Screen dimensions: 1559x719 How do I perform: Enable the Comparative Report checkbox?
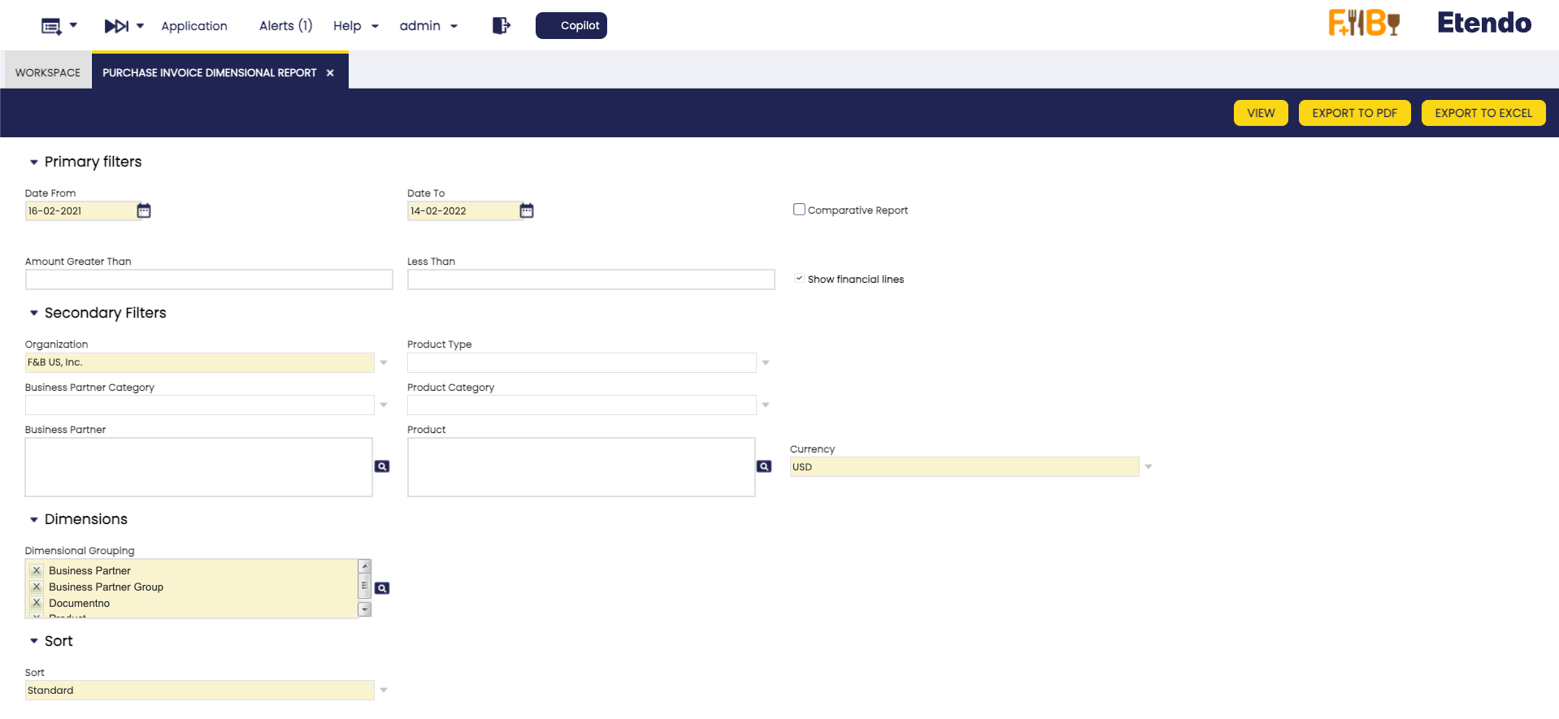(x=799, y=210)
